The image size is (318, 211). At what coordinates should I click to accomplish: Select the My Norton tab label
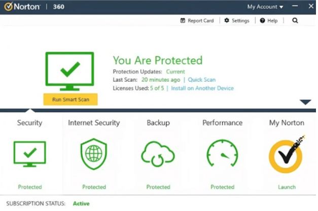tap(287, 123)
